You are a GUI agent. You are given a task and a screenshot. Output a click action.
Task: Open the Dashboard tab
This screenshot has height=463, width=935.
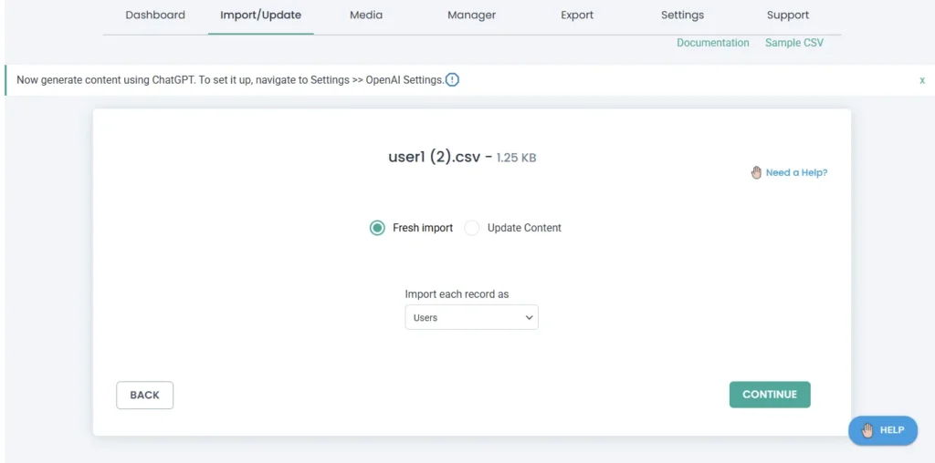click(155, 15)
